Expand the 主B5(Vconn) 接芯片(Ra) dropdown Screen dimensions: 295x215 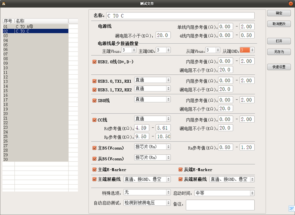pos(152,148)
